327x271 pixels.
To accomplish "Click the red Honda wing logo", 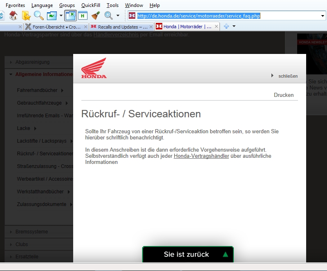I will pos(94,68).
